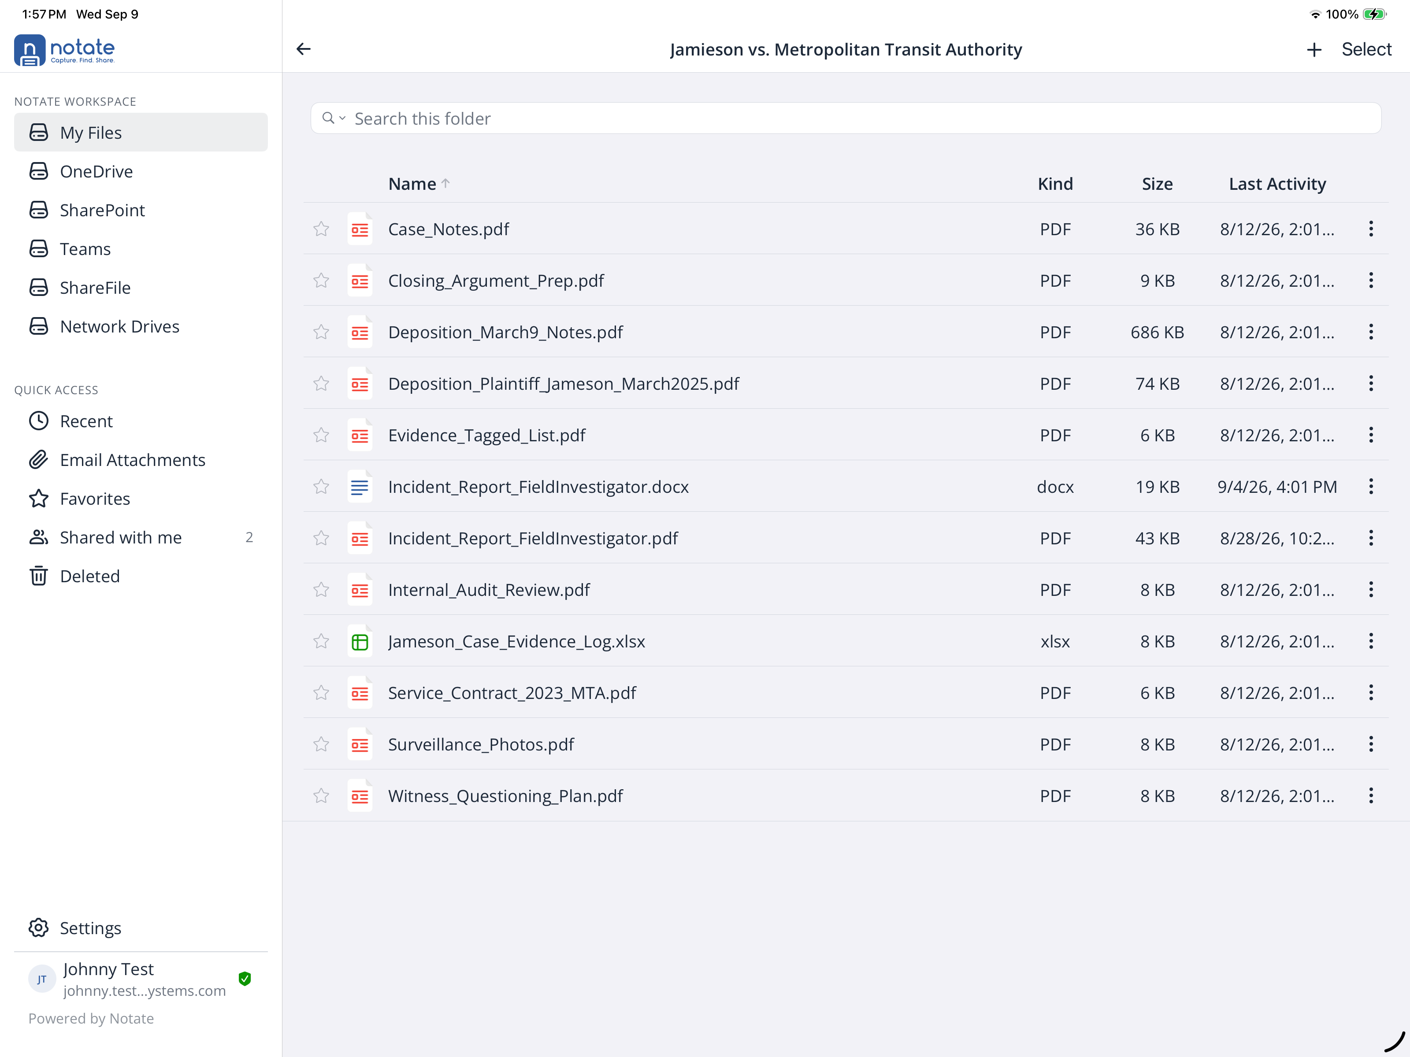Sort by the Last Activity column header

[x=1277, y=184]
